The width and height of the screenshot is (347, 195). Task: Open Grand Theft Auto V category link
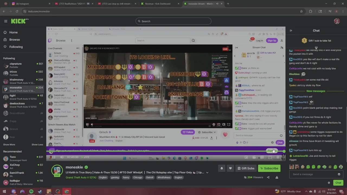tap(81, 177)
